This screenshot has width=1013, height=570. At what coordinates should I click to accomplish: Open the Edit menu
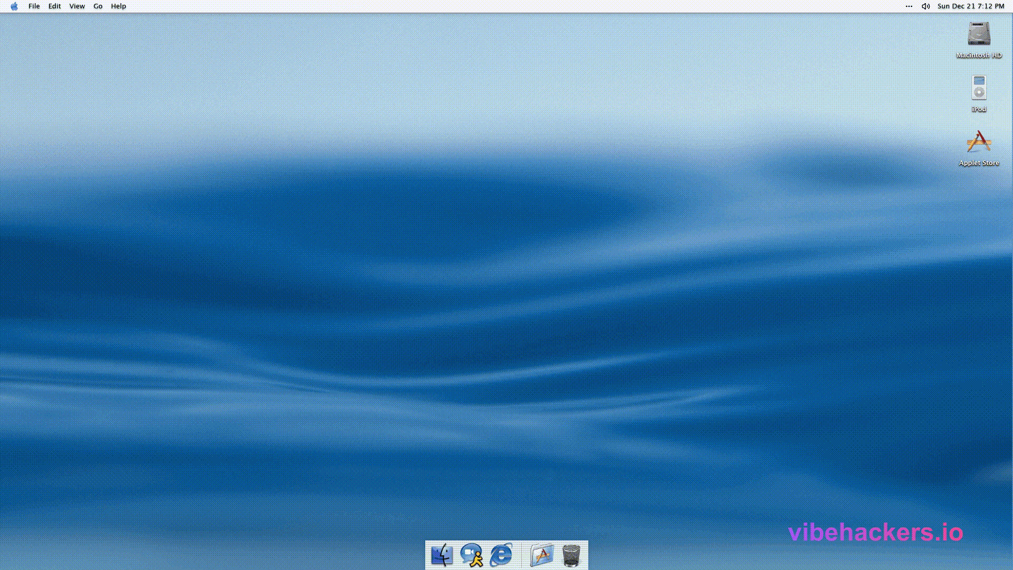54,6
